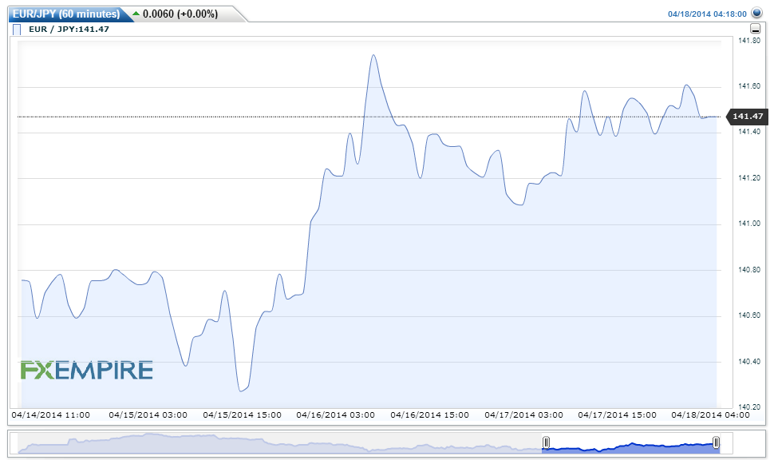Grab the left range slider handle

(x=546, y=442)
